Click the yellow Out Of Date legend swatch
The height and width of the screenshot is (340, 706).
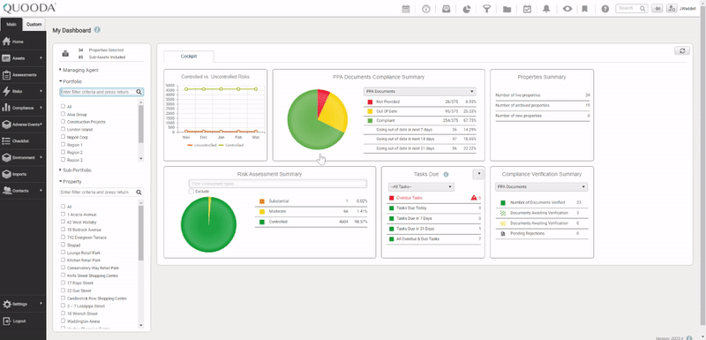[x=370, y=111]
